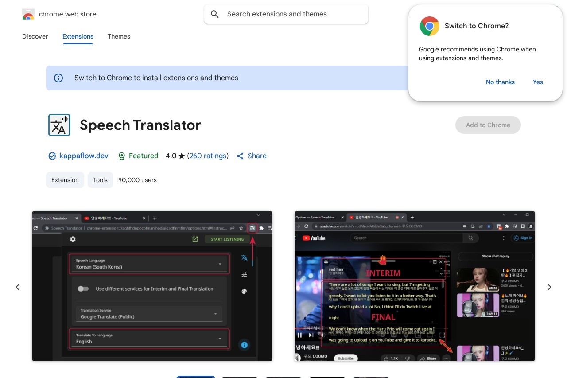The width and height of the screenshot is (567, 378).
Task: Click the Chrome Web Store logo
Action: coord(28,14)
